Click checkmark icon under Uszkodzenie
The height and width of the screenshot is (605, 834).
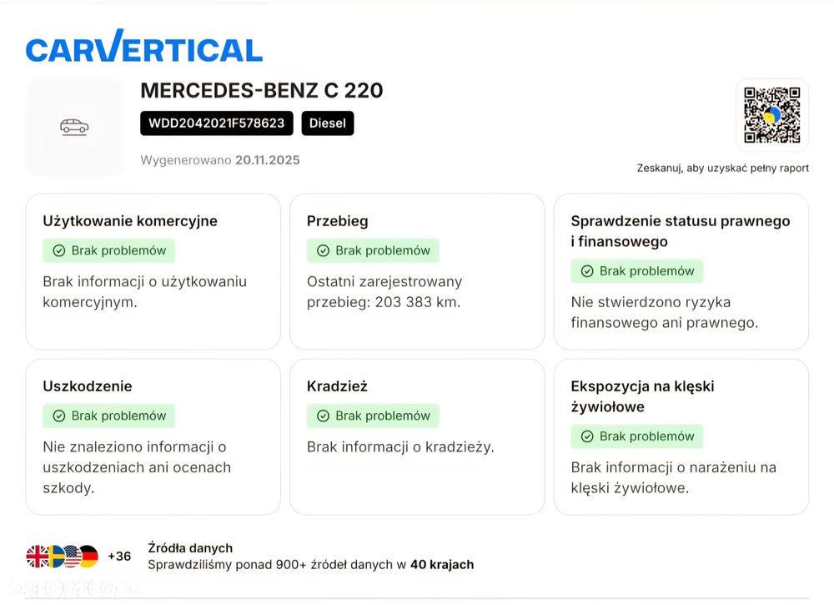click(x=59, y=416)
